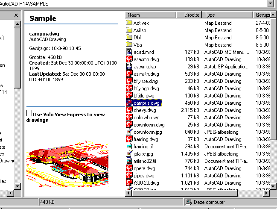Image resolution: width=277 pixels, height=209 pixels.
Task: Click the milano02.tif file name
Action: tap(145, 161)
